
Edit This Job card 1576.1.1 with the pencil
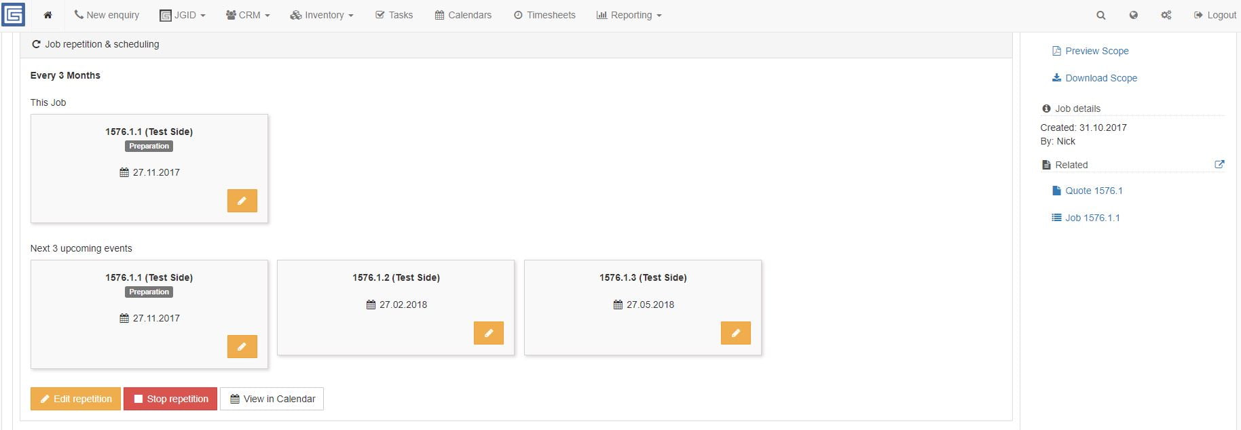(x=242, y=201)
